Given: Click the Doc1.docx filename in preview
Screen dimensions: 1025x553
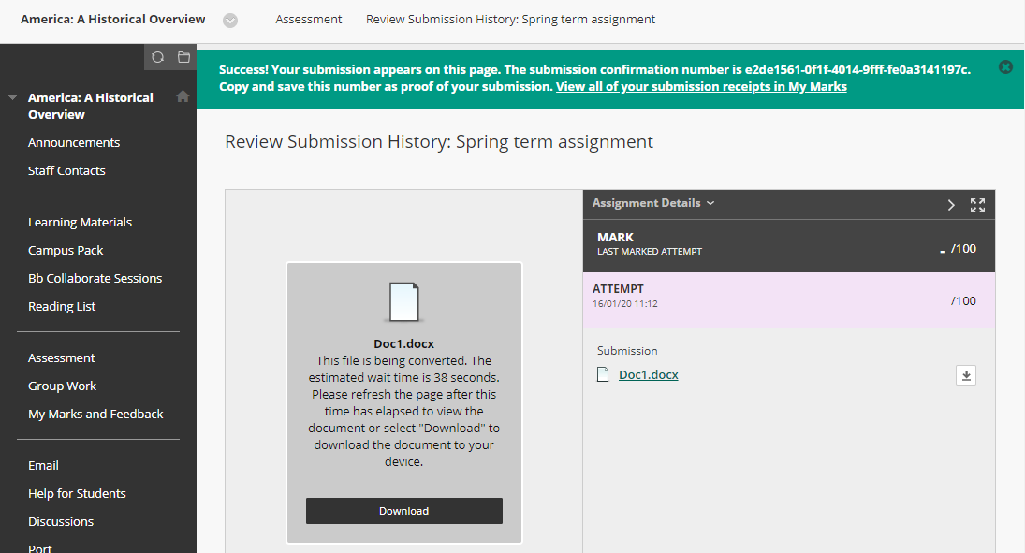Looking at the screenshot, I should click(404, 343).
